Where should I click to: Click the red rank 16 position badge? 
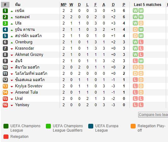5,105
